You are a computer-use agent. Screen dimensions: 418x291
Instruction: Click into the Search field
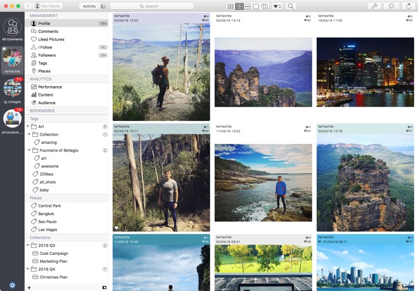click(152, 6)
